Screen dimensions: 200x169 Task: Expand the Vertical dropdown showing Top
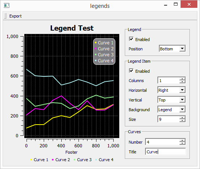click(x=172, y=100)
